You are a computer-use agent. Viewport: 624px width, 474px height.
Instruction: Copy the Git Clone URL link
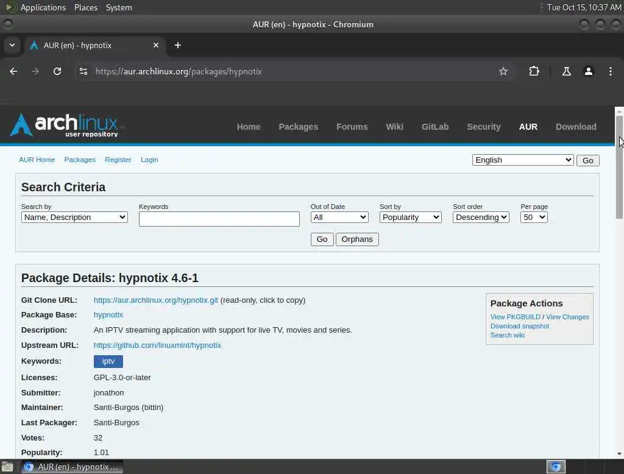click(x=155, y=300)
